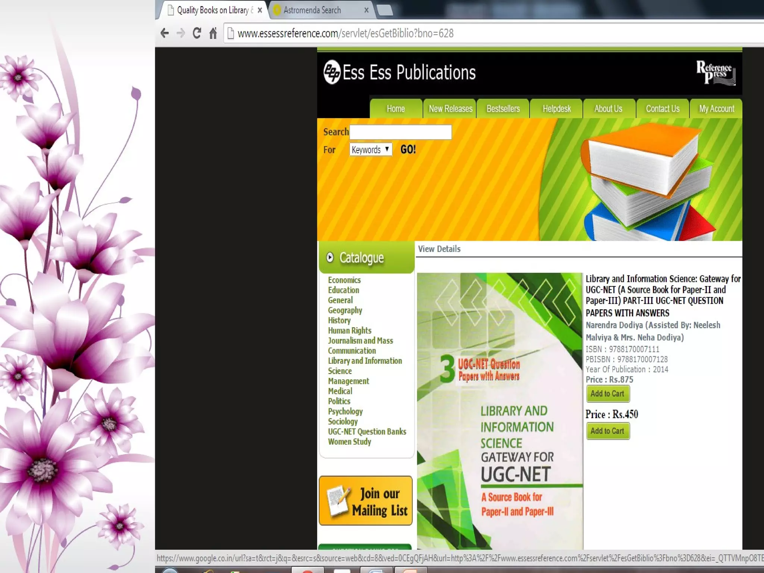Open the Helpdesk tab
The height and width of the screenshot is (573, 764).
tap(557, 109)
